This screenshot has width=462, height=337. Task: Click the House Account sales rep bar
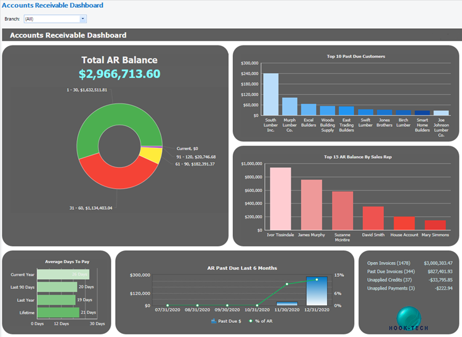coord(404,223)
